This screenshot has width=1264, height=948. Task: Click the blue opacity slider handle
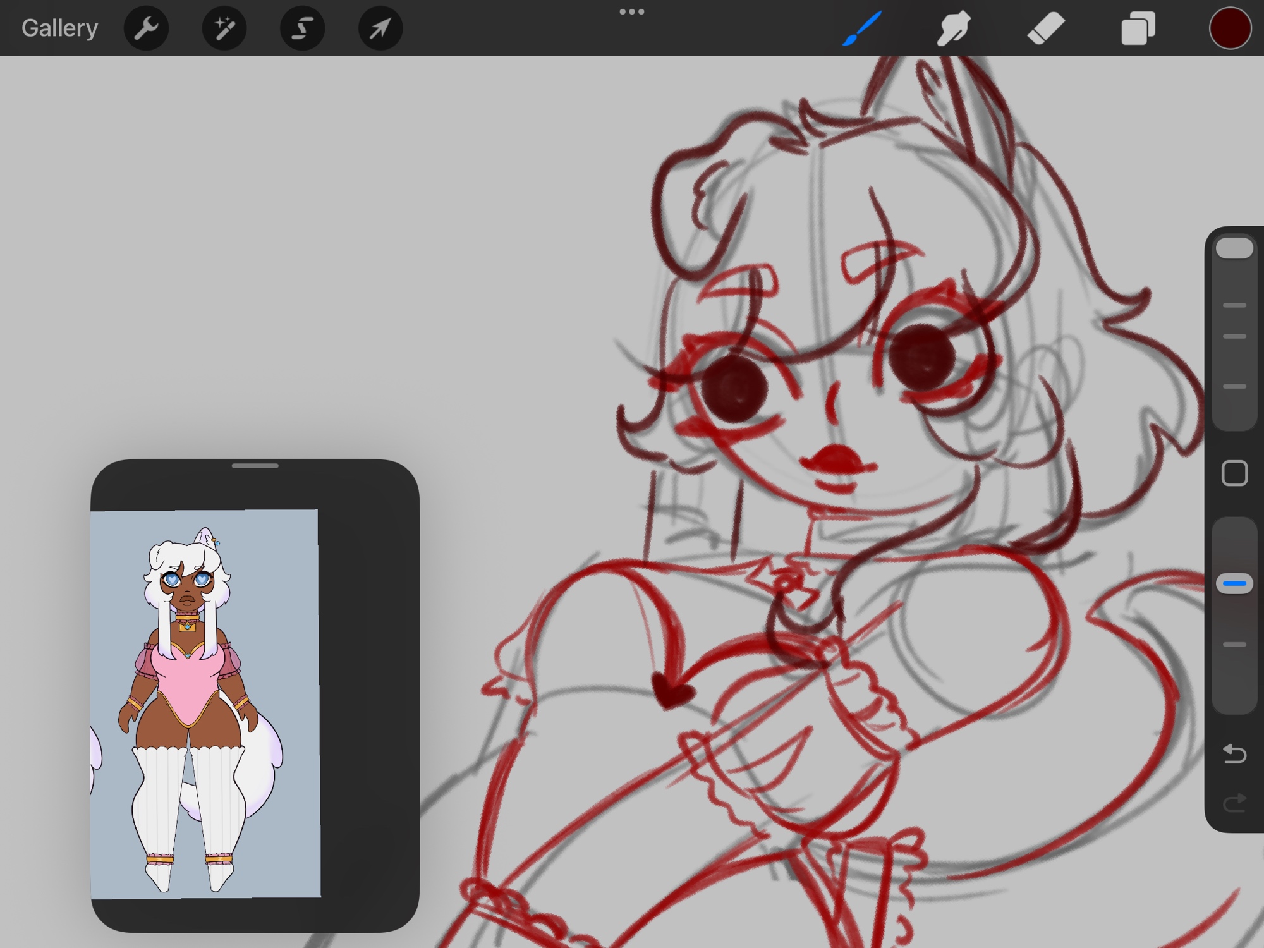coord(1234,583)
